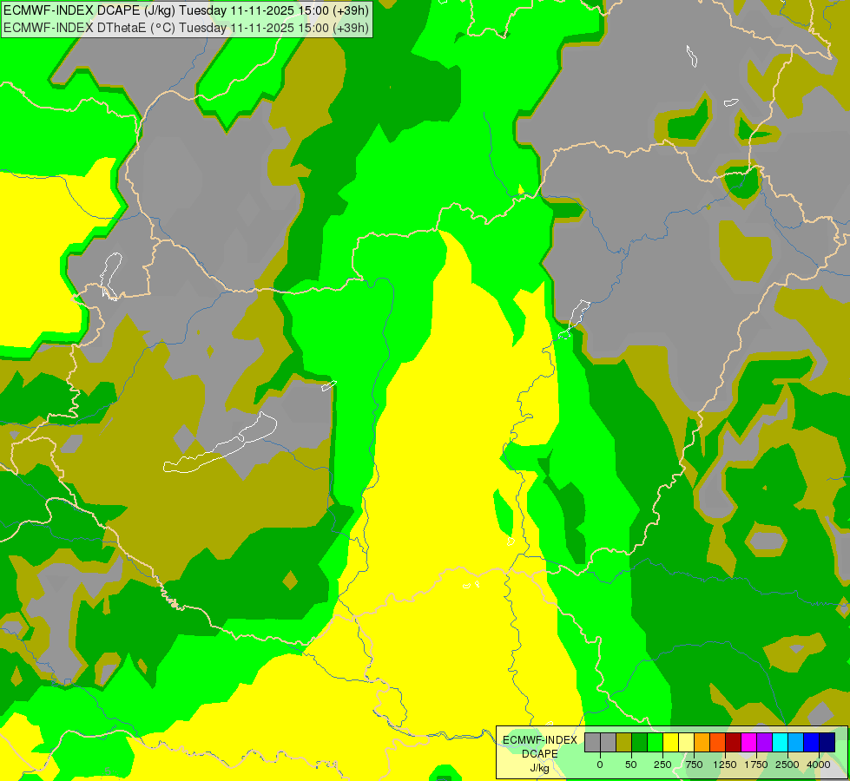Select the red-orange legend swatch

point(718,743)
